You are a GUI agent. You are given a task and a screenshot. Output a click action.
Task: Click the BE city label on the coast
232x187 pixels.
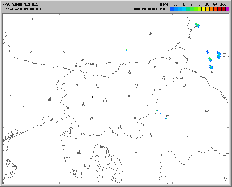tap(7, 139)
